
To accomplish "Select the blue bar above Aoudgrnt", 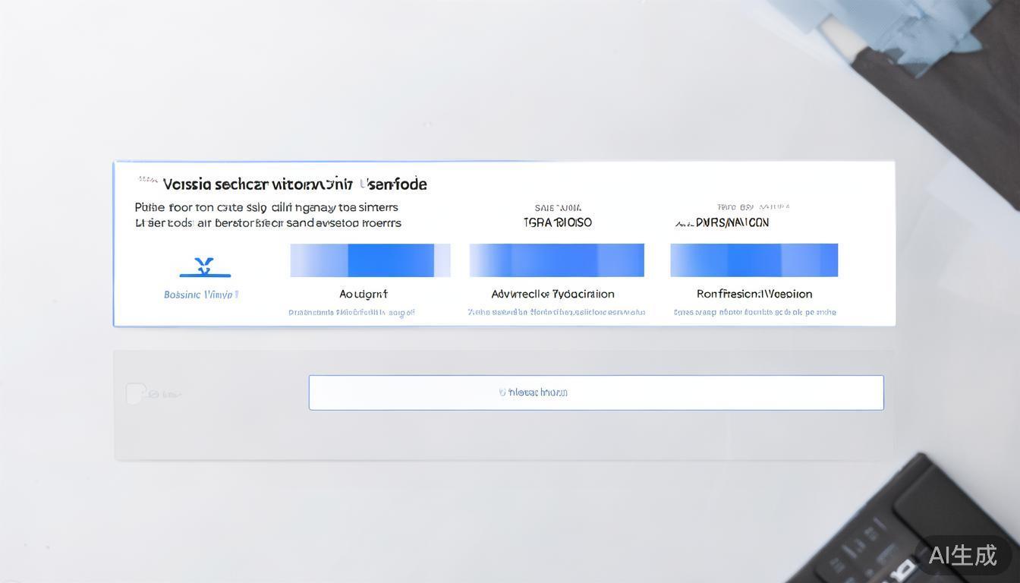I will 370,260.
